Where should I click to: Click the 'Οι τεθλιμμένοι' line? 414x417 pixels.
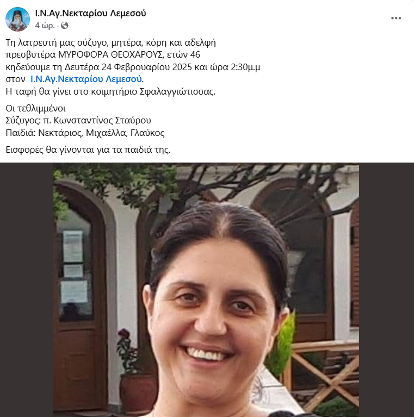(35, 108)
